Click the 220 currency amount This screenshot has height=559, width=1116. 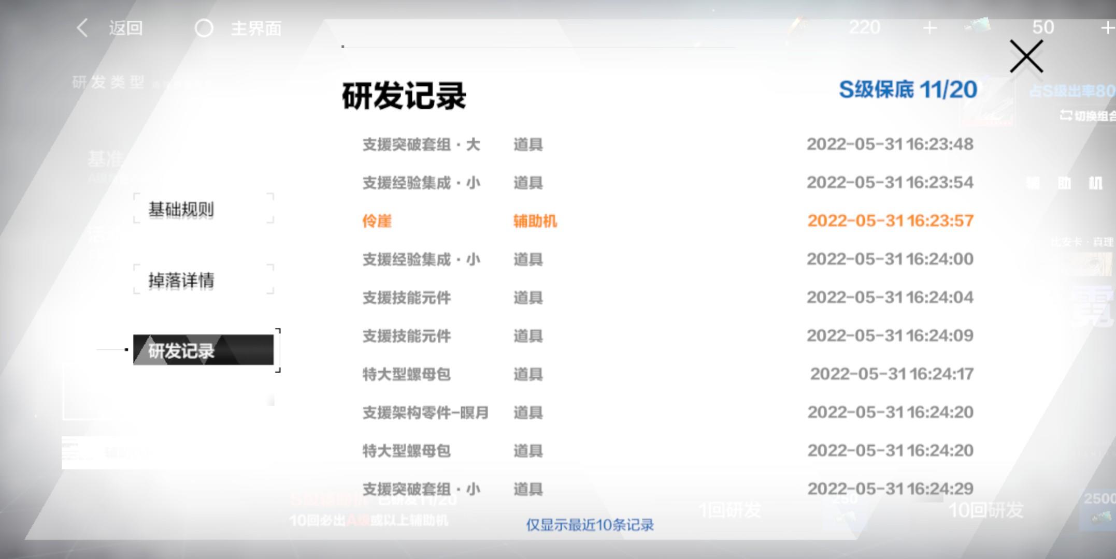(864, 27)
